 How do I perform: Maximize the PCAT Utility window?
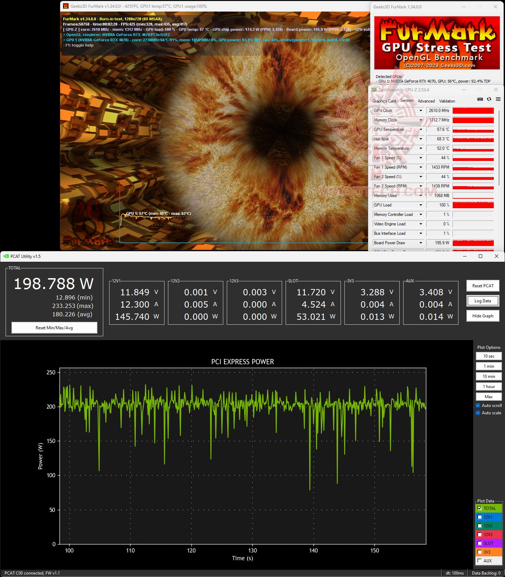pos(481,256)
